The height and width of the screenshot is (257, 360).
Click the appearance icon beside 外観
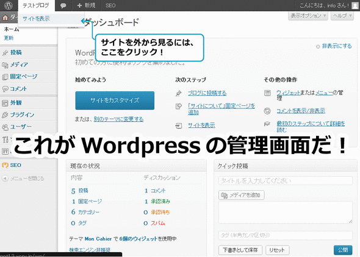[x=5, y=103]
